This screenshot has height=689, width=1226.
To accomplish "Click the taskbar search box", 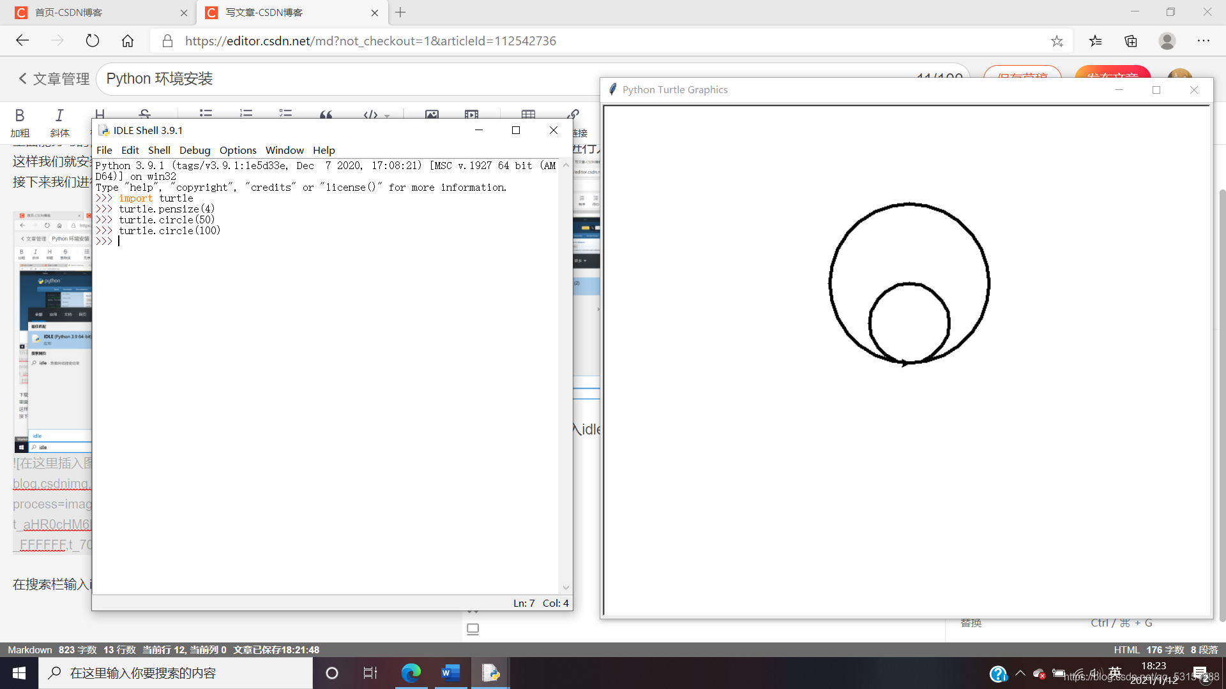I will [x=176, y=673].
